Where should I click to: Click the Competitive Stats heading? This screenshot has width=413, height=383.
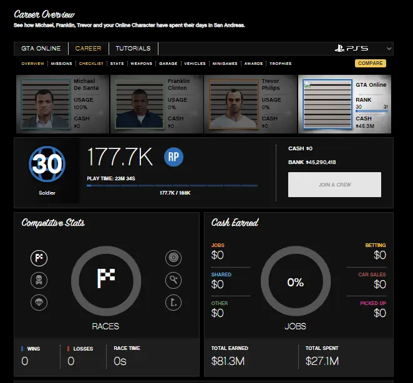coord(53,223)
